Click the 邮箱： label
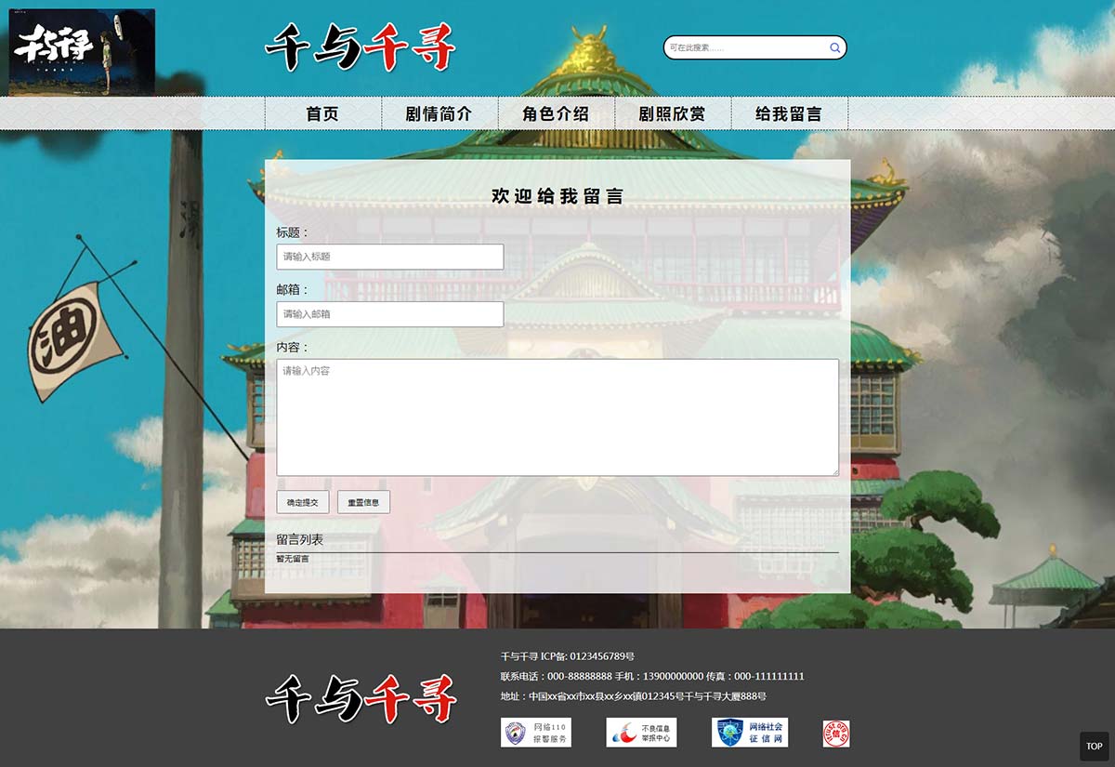Image resolution: width=1115 pixels, height=767 pixels. (x=293, y=290)
